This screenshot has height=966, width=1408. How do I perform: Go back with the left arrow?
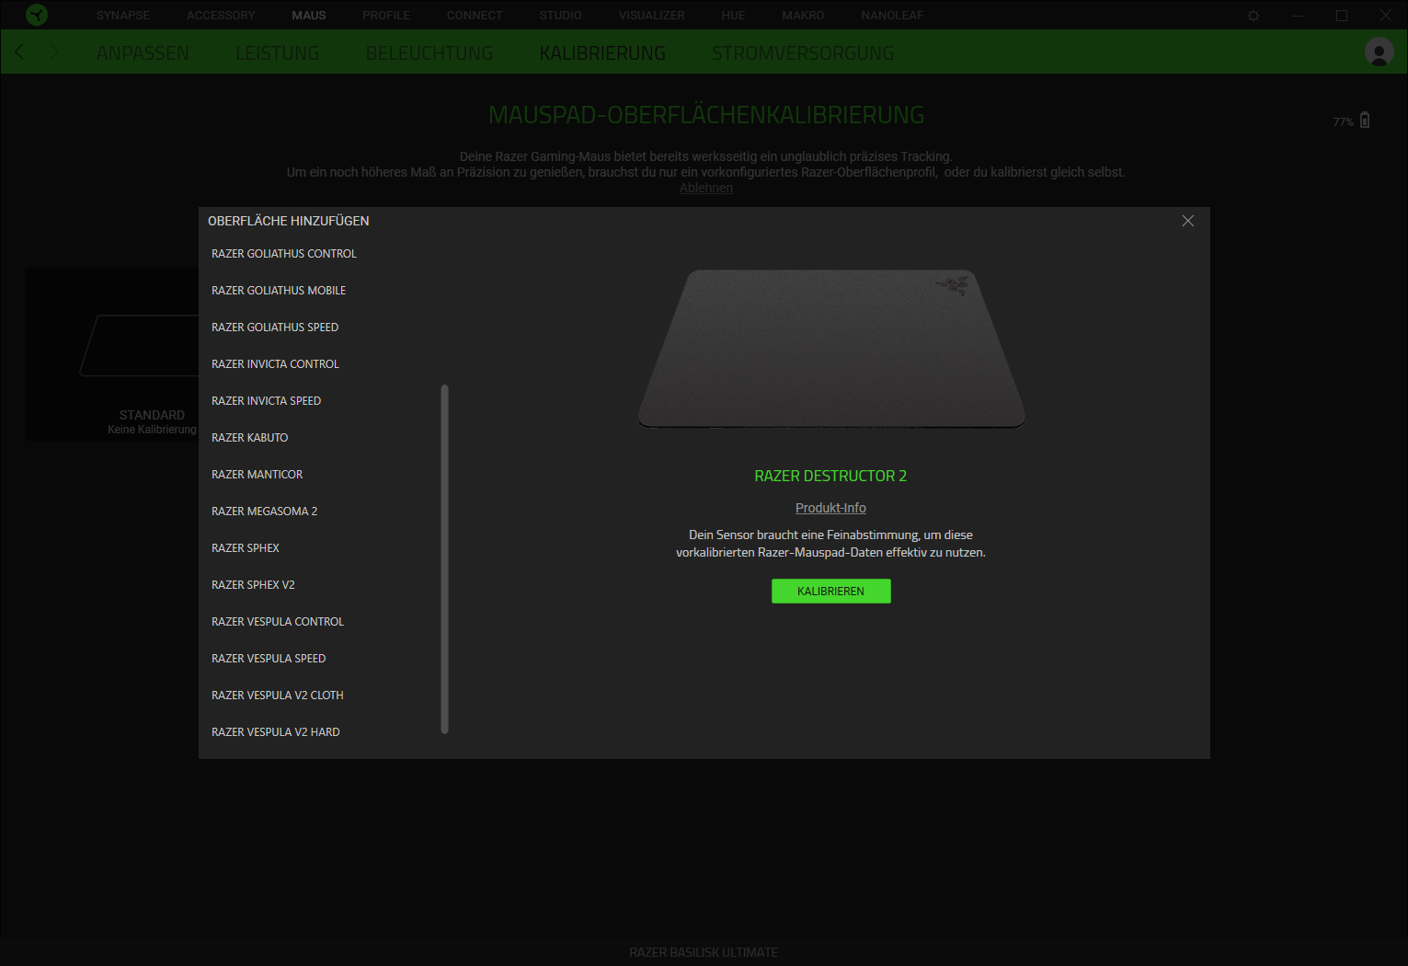pyautogui.click(x=20, y=52)
